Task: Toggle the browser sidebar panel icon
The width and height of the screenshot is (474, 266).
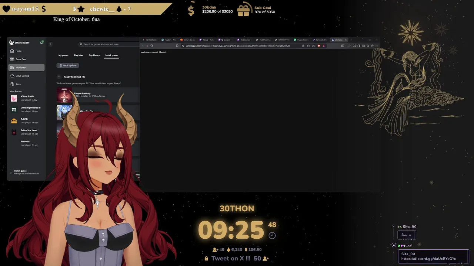Action: coord(359,46)
